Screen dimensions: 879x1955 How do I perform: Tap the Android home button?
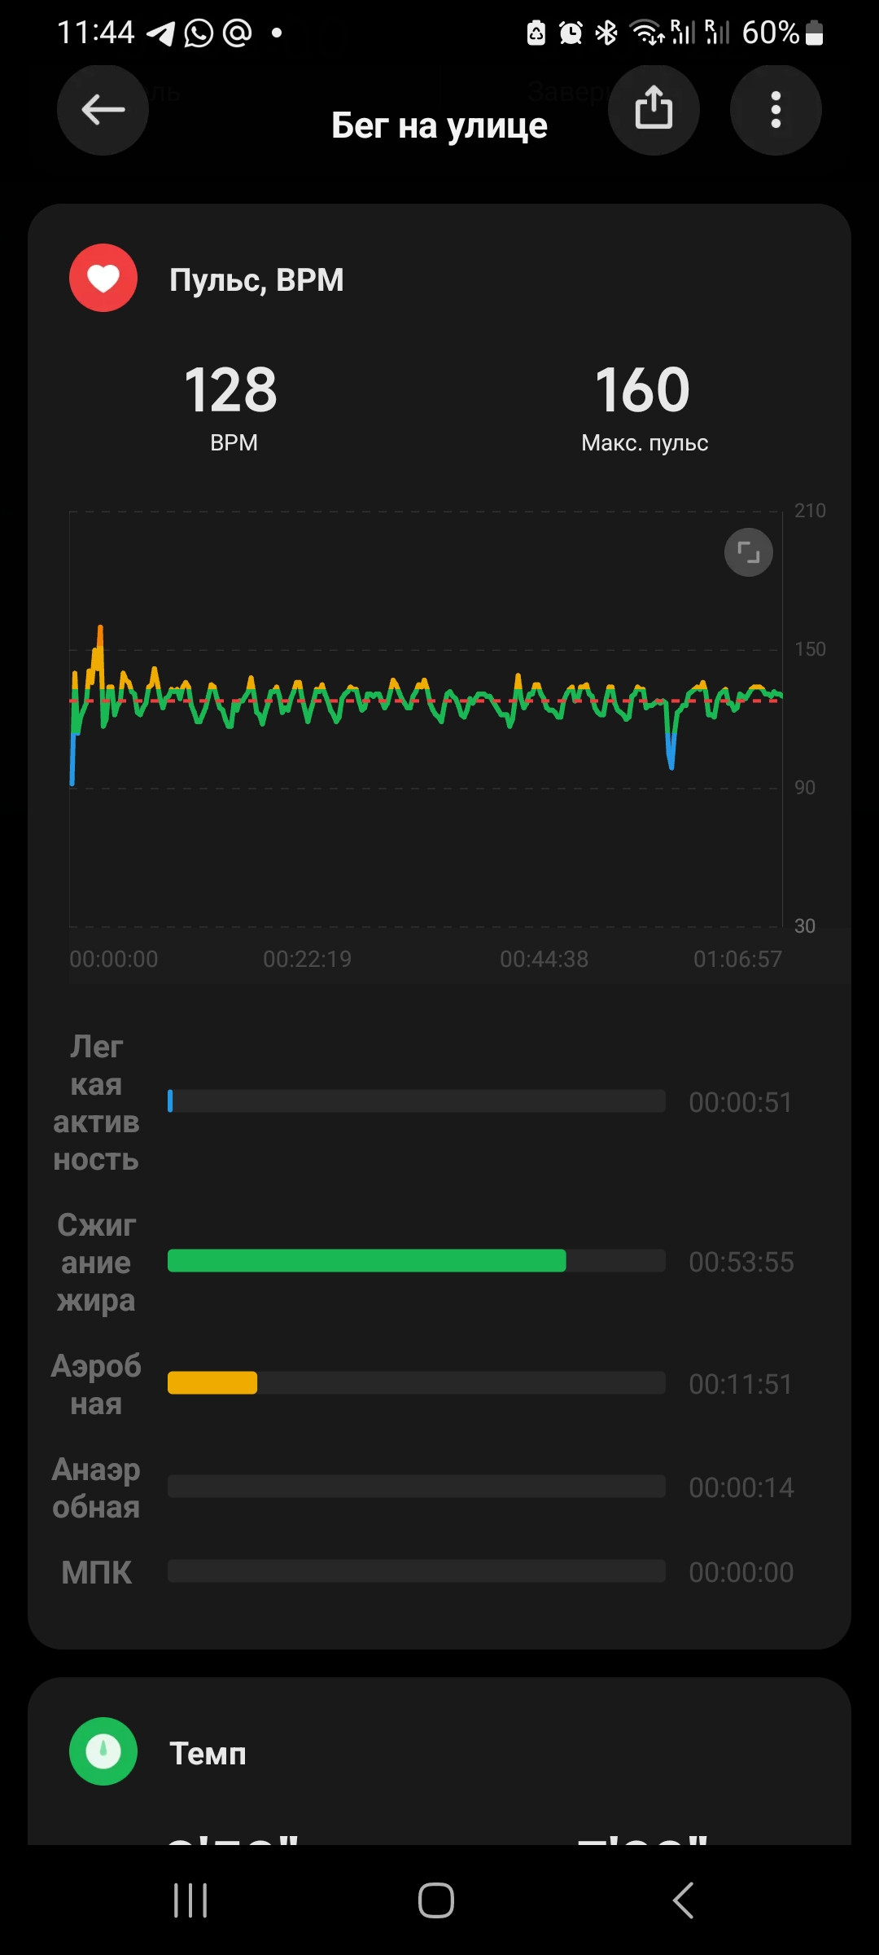(436, 1900)
